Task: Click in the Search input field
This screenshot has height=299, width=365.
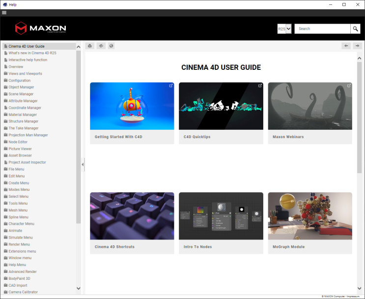Action: click(322, 29)
